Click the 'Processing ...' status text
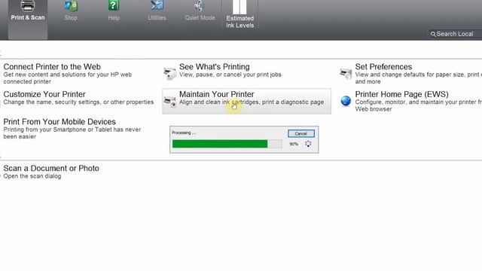Image resolution: width=482 pixels, height=271 pixels. pyautogui.click(x=184, y=132)
